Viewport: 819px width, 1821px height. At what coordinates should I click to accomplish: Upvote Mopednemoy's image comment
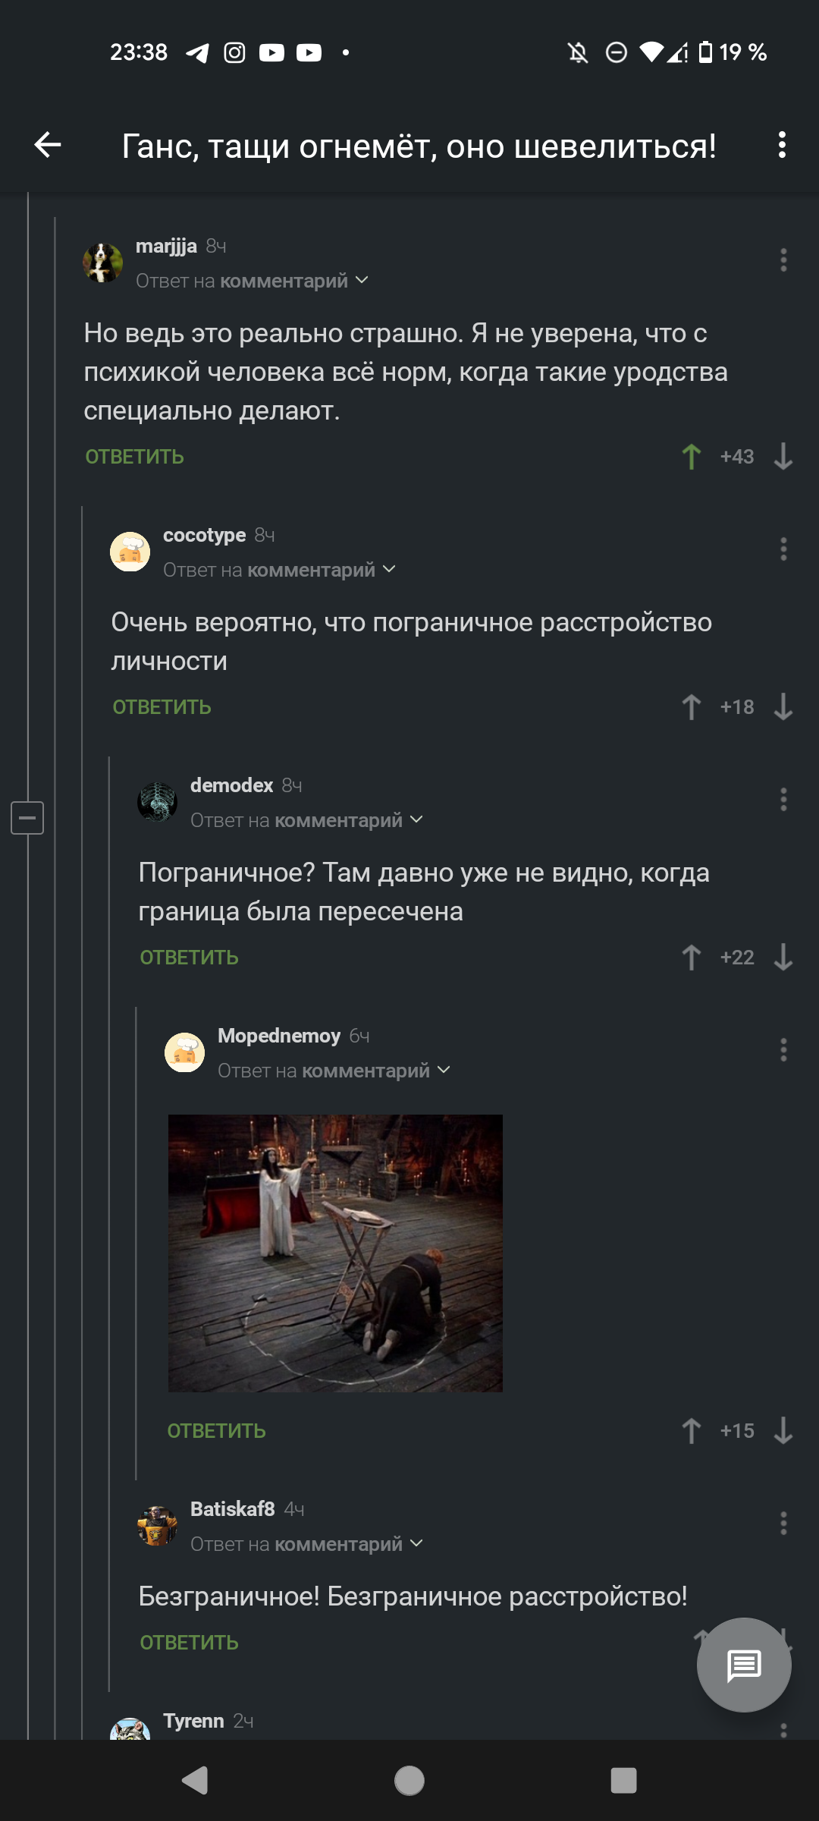tap(691, 1431)
